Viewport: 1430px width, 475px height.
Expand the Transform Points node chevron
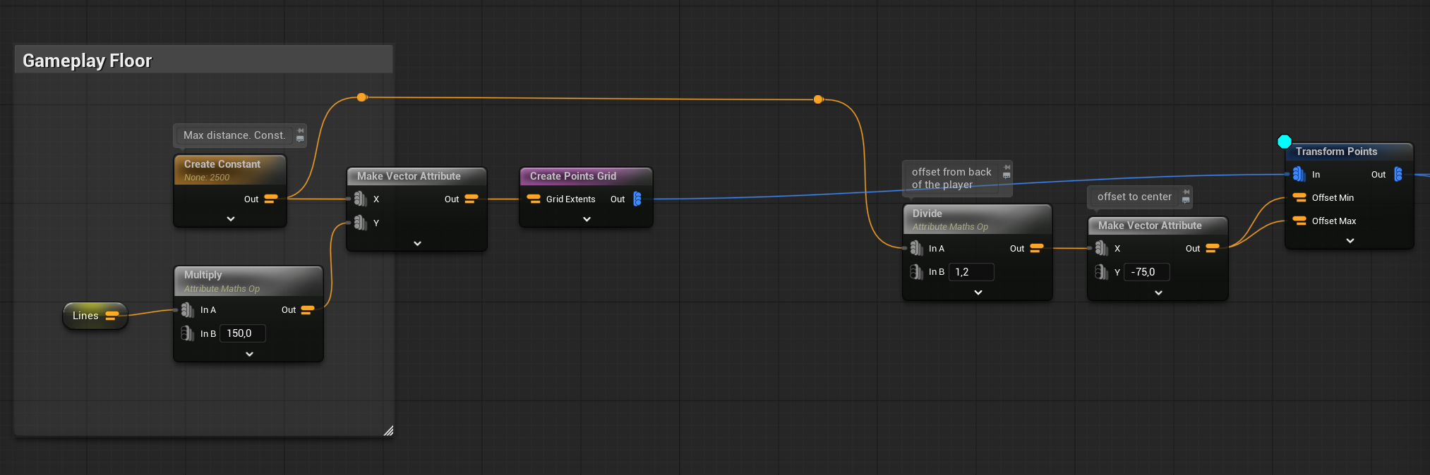(1350, 241)
